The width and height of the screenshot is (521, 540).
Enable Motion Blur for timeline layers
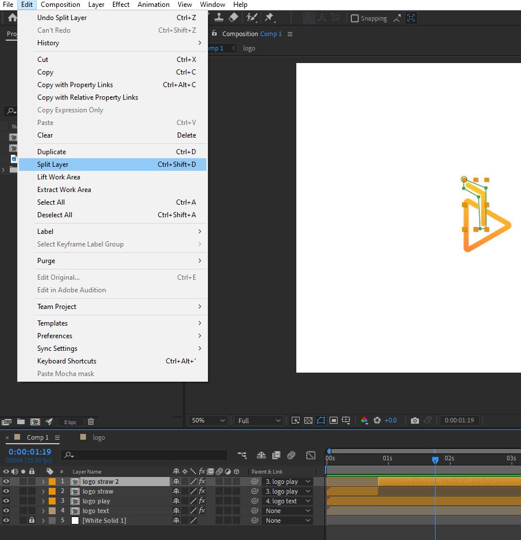(291, 455)
